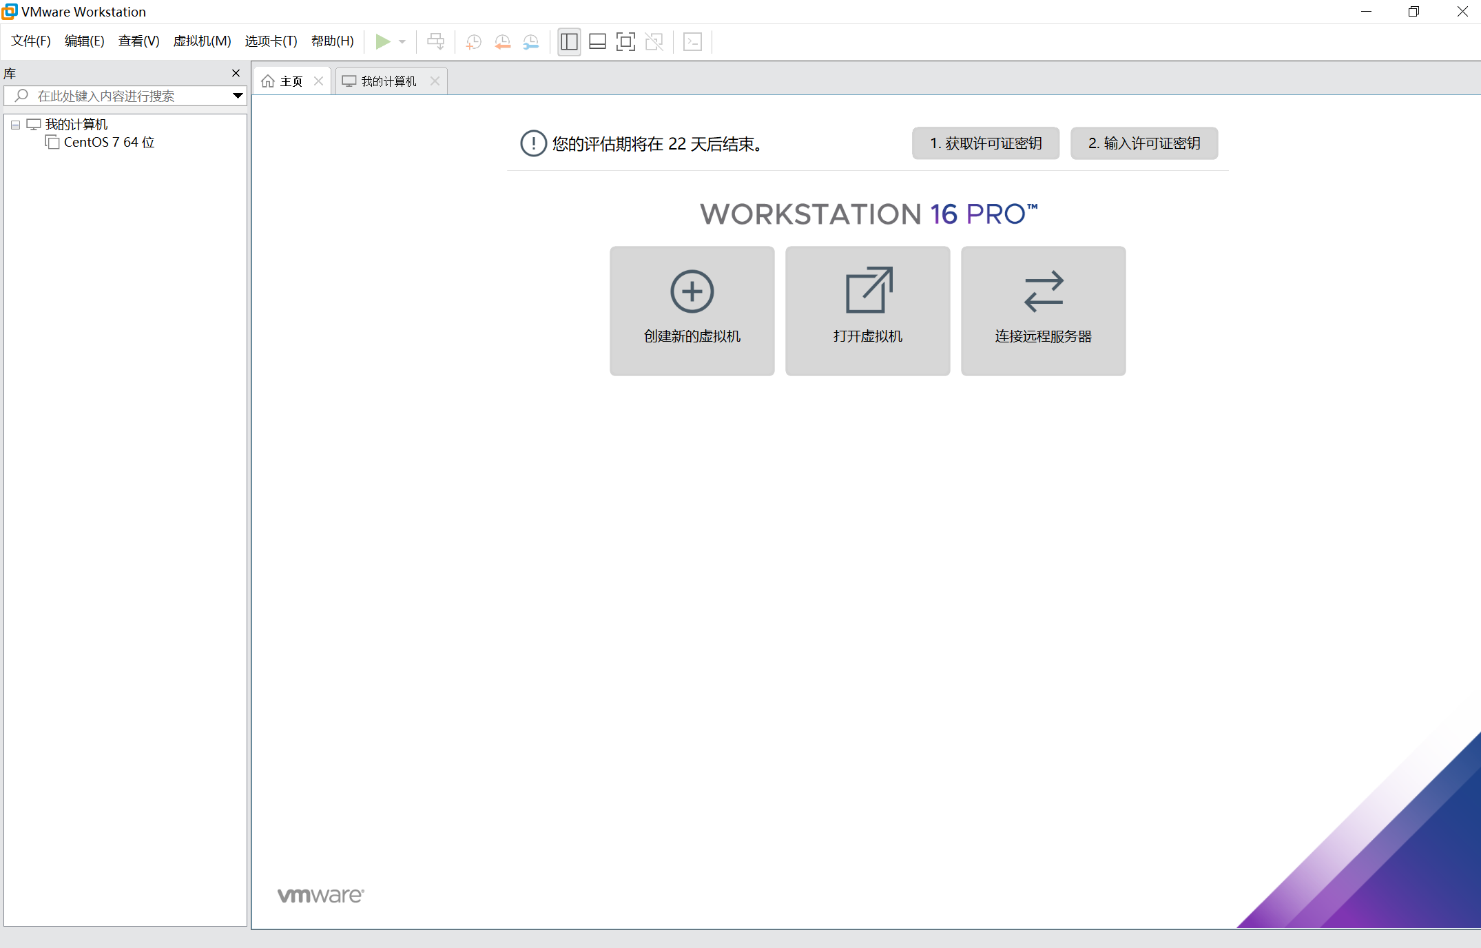Collapse the 我的计算机 tree node
The image size is (1481, 948).
point(15,125)
